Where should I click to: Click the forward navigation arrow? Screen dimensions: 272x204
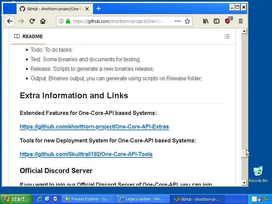(x=21, y=21)
